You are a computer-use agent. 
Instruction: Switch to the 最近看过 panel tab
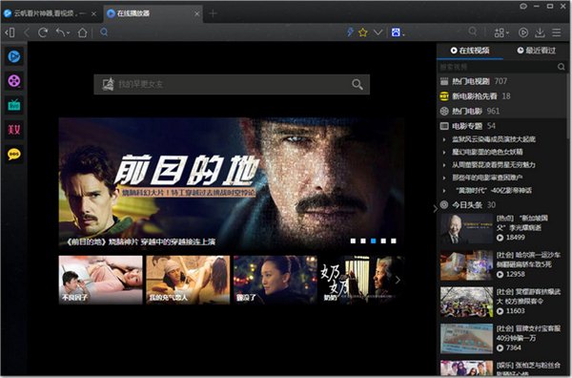pyautogui.click(x=536, y=51)
